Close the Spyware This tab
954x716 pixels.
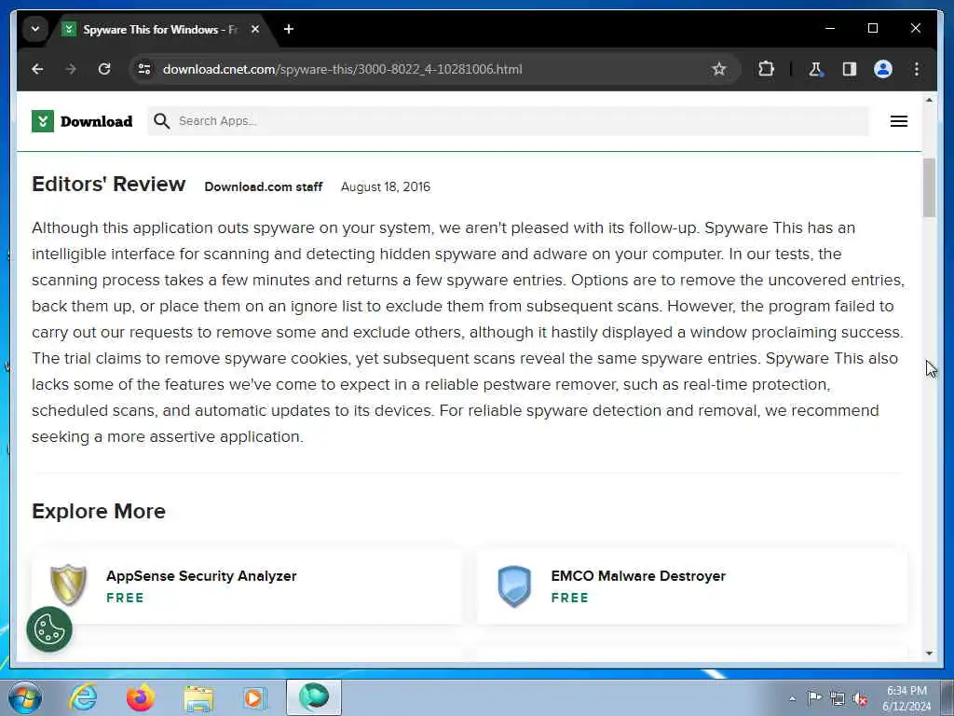pyautogui.click(x=255, y=29)
